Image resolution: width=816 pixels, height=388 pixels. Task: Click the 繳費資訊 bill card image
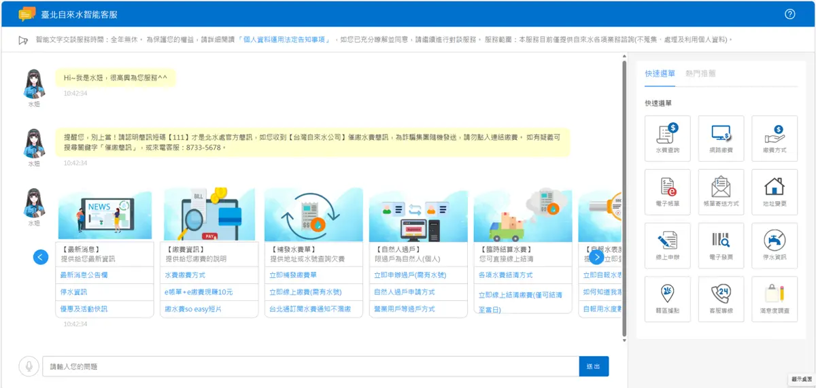209,213
